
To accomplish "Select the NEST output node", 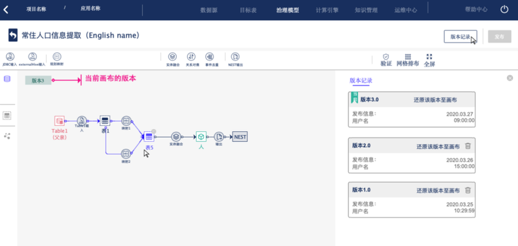I will [x=240, y=137].
